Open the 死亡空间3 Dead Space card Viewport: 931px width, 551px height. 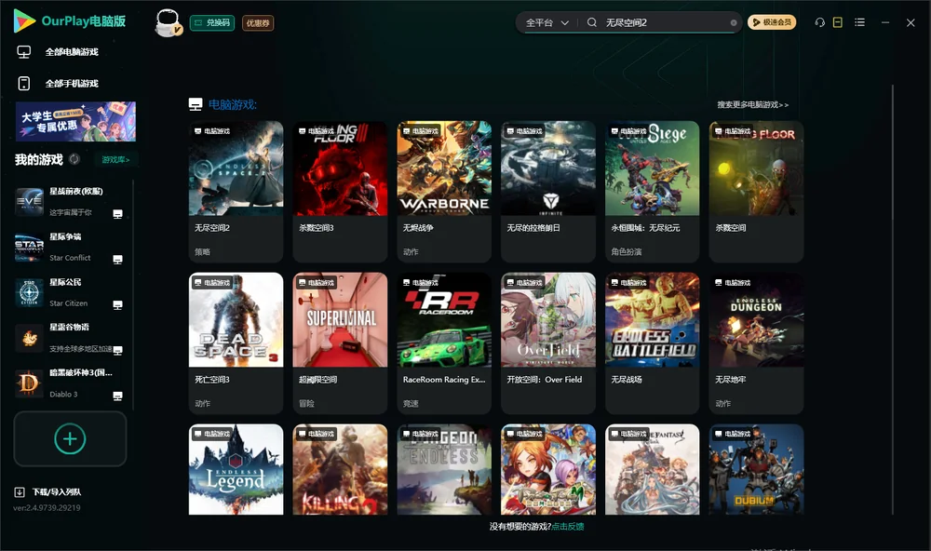point(236,343)
